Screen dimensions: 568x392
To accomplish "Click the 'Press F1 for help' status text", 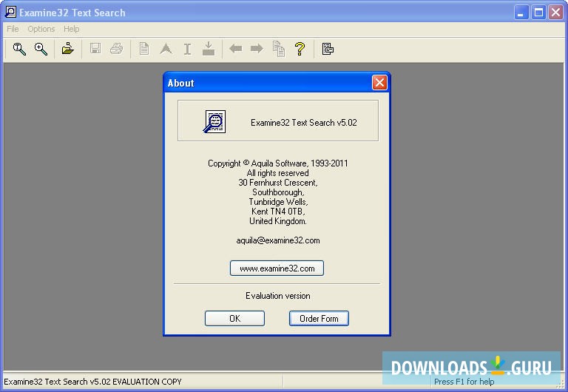I will 464,382.
